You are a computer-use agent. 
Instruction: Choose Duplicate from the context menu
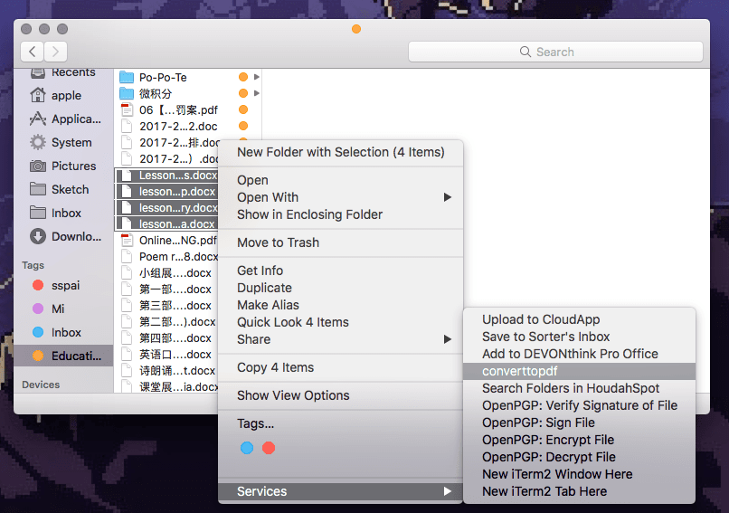click(x=341, y=288)
